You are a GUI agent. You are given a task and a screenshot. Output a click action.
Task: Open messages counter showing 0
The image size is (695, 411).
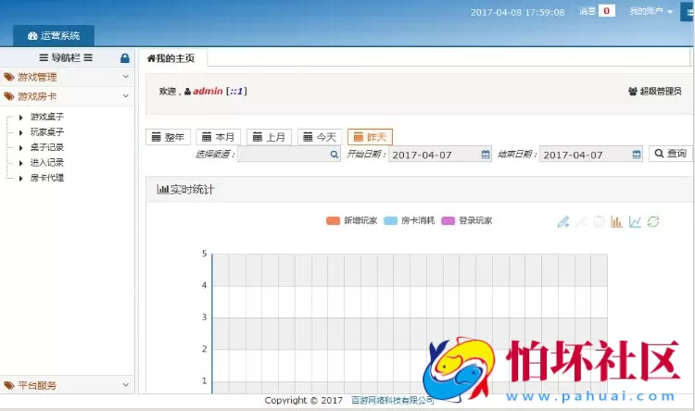tap(606, 11)
